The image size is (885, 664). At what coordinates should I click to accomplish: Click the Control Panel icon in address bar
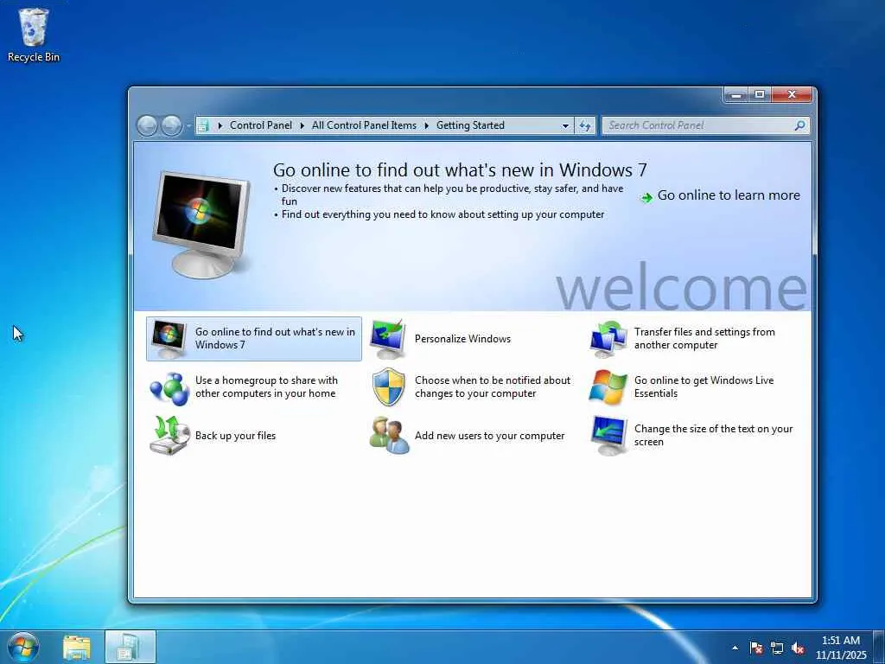point(203,125)
